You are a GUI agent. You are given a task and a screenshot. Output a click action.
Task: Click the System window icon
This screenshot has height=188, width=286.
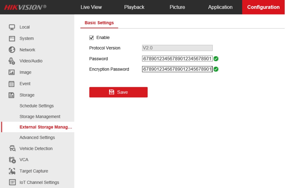pyautogui.click(x=12, y=38)
